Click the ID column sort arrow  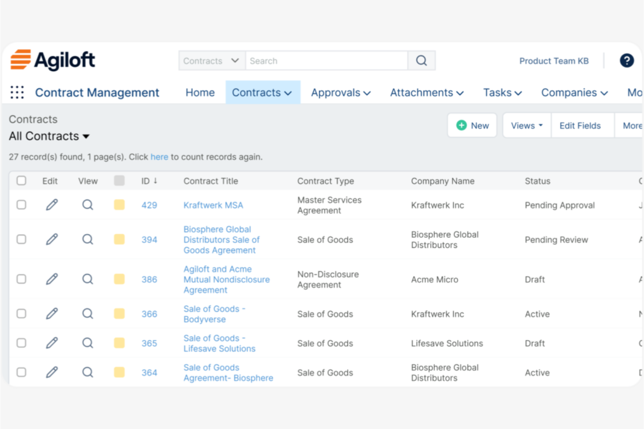point(155,181)
